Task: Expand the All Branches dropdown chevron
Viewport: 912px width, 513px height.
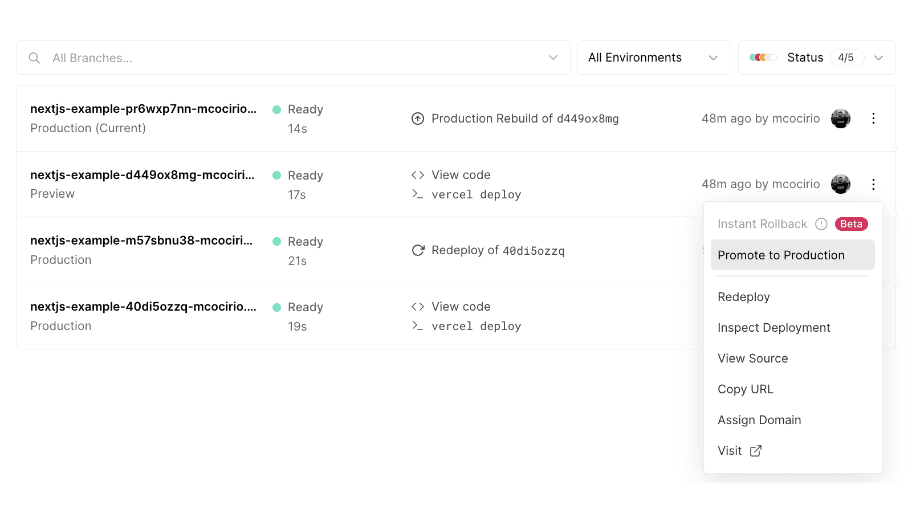Action: pyautogui.click(x=553, y=58)
